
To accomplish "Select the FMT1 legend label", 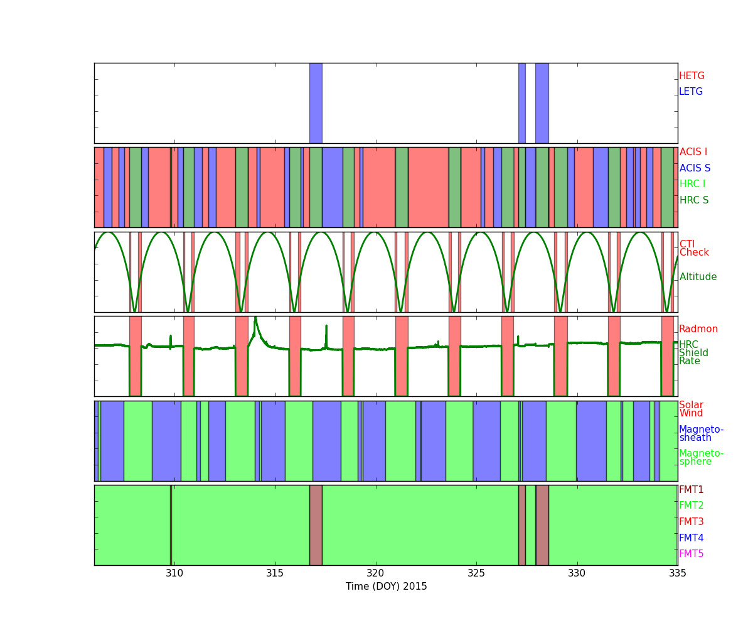I will coord(691,490).
